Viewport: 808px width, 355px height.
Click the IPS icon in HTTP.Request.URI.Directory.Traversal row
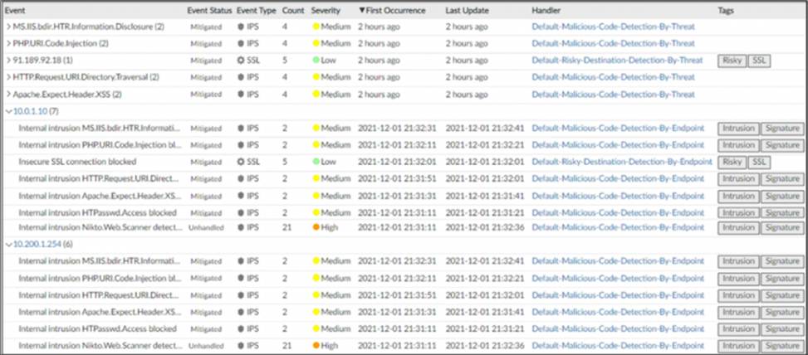click(241, 77)
